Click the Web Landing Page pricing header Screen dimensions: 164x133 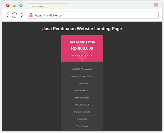click(82, 42)
